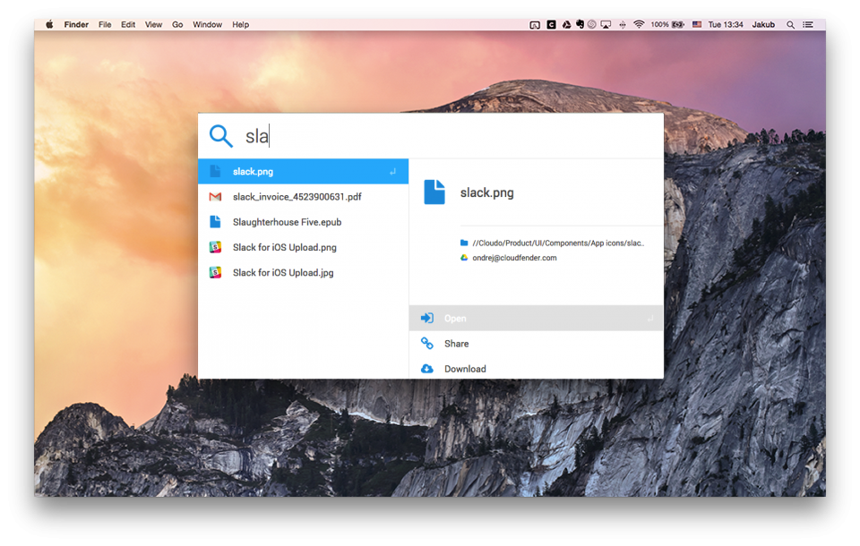Click the file icon beside slack.png result

[215, 172]
